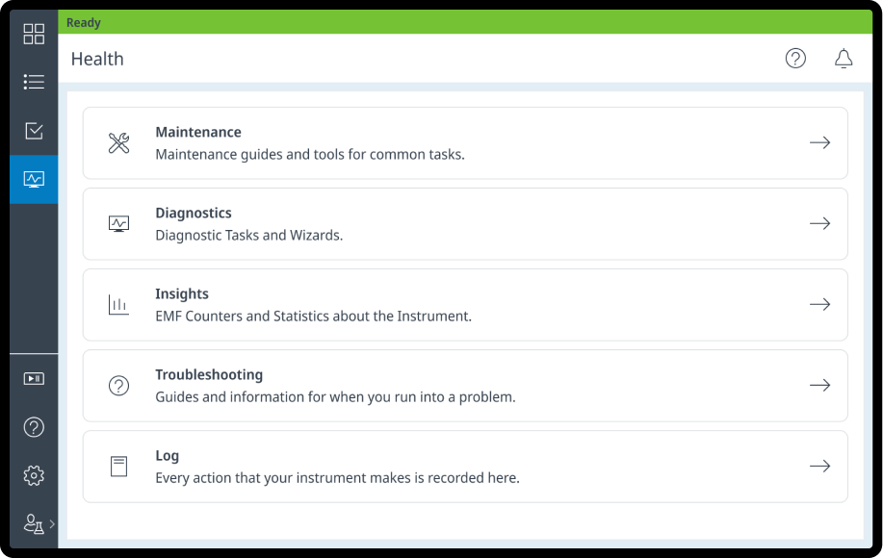
Task: Open the checkmark tasks sidebar icon
Action: (x=34, y=131)
